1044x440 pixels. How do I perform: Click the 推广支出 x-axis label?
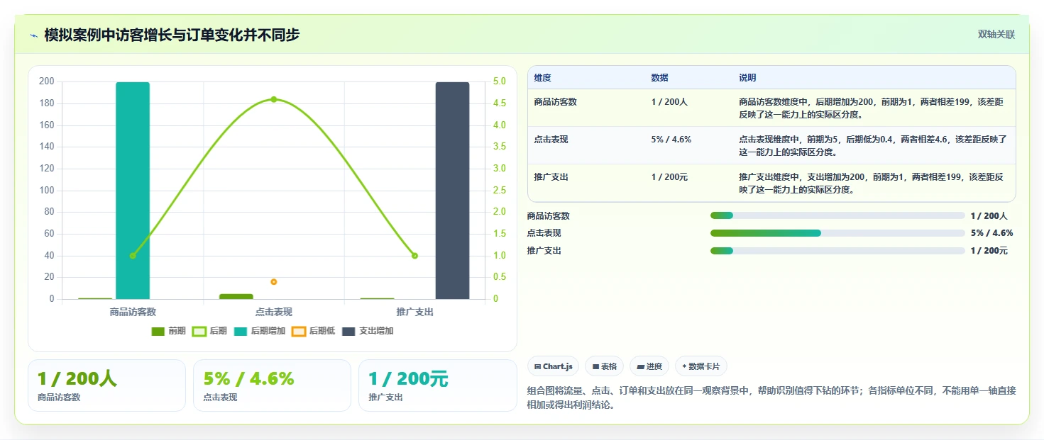pos(415,312)
